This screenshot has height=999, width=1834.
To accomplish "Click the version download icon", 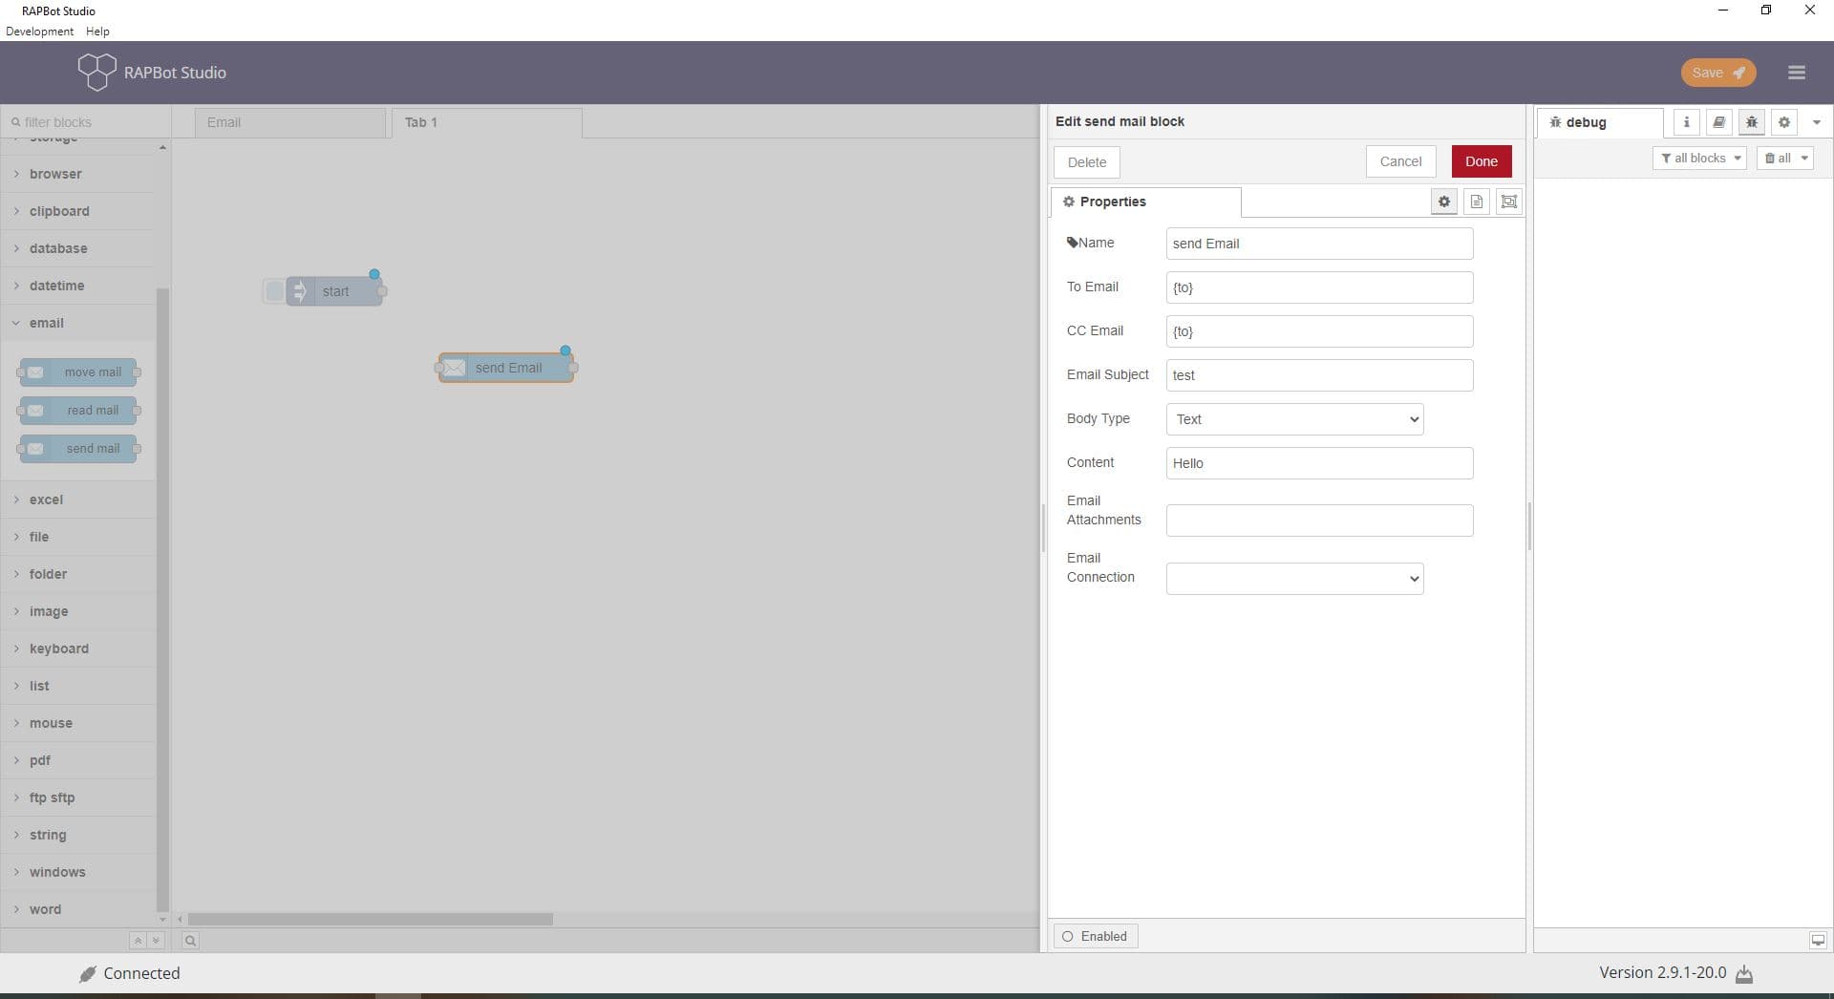I will (x=1744, y=974).
